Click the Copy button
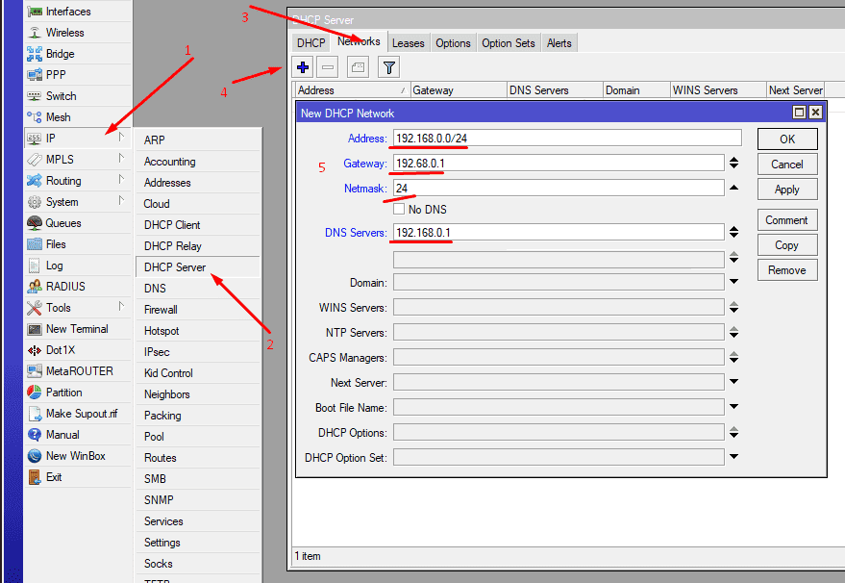Viewport: 845px width, 583px height. (787, 244)
